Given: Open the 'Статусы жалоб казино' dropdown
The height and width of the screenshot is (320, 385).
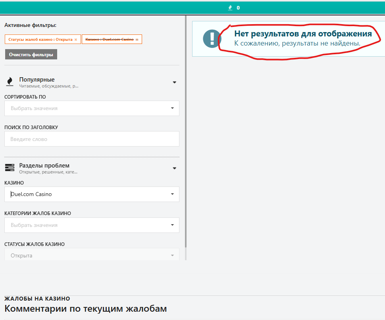Looking at the screenshot, I should 92,255.
